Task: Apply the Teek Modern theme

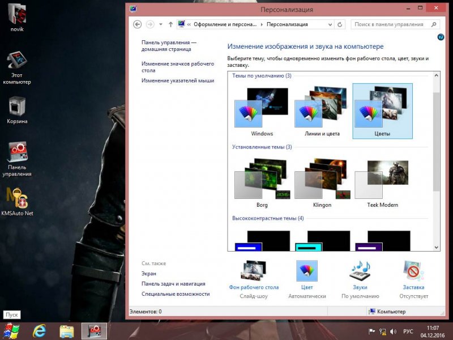Action: point(382,182)
